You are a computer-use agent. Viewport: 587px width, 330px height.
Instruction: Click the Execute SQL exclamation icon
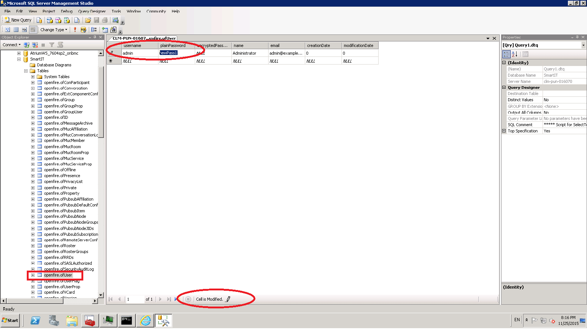pyautogui.click(x=75, y=30)
